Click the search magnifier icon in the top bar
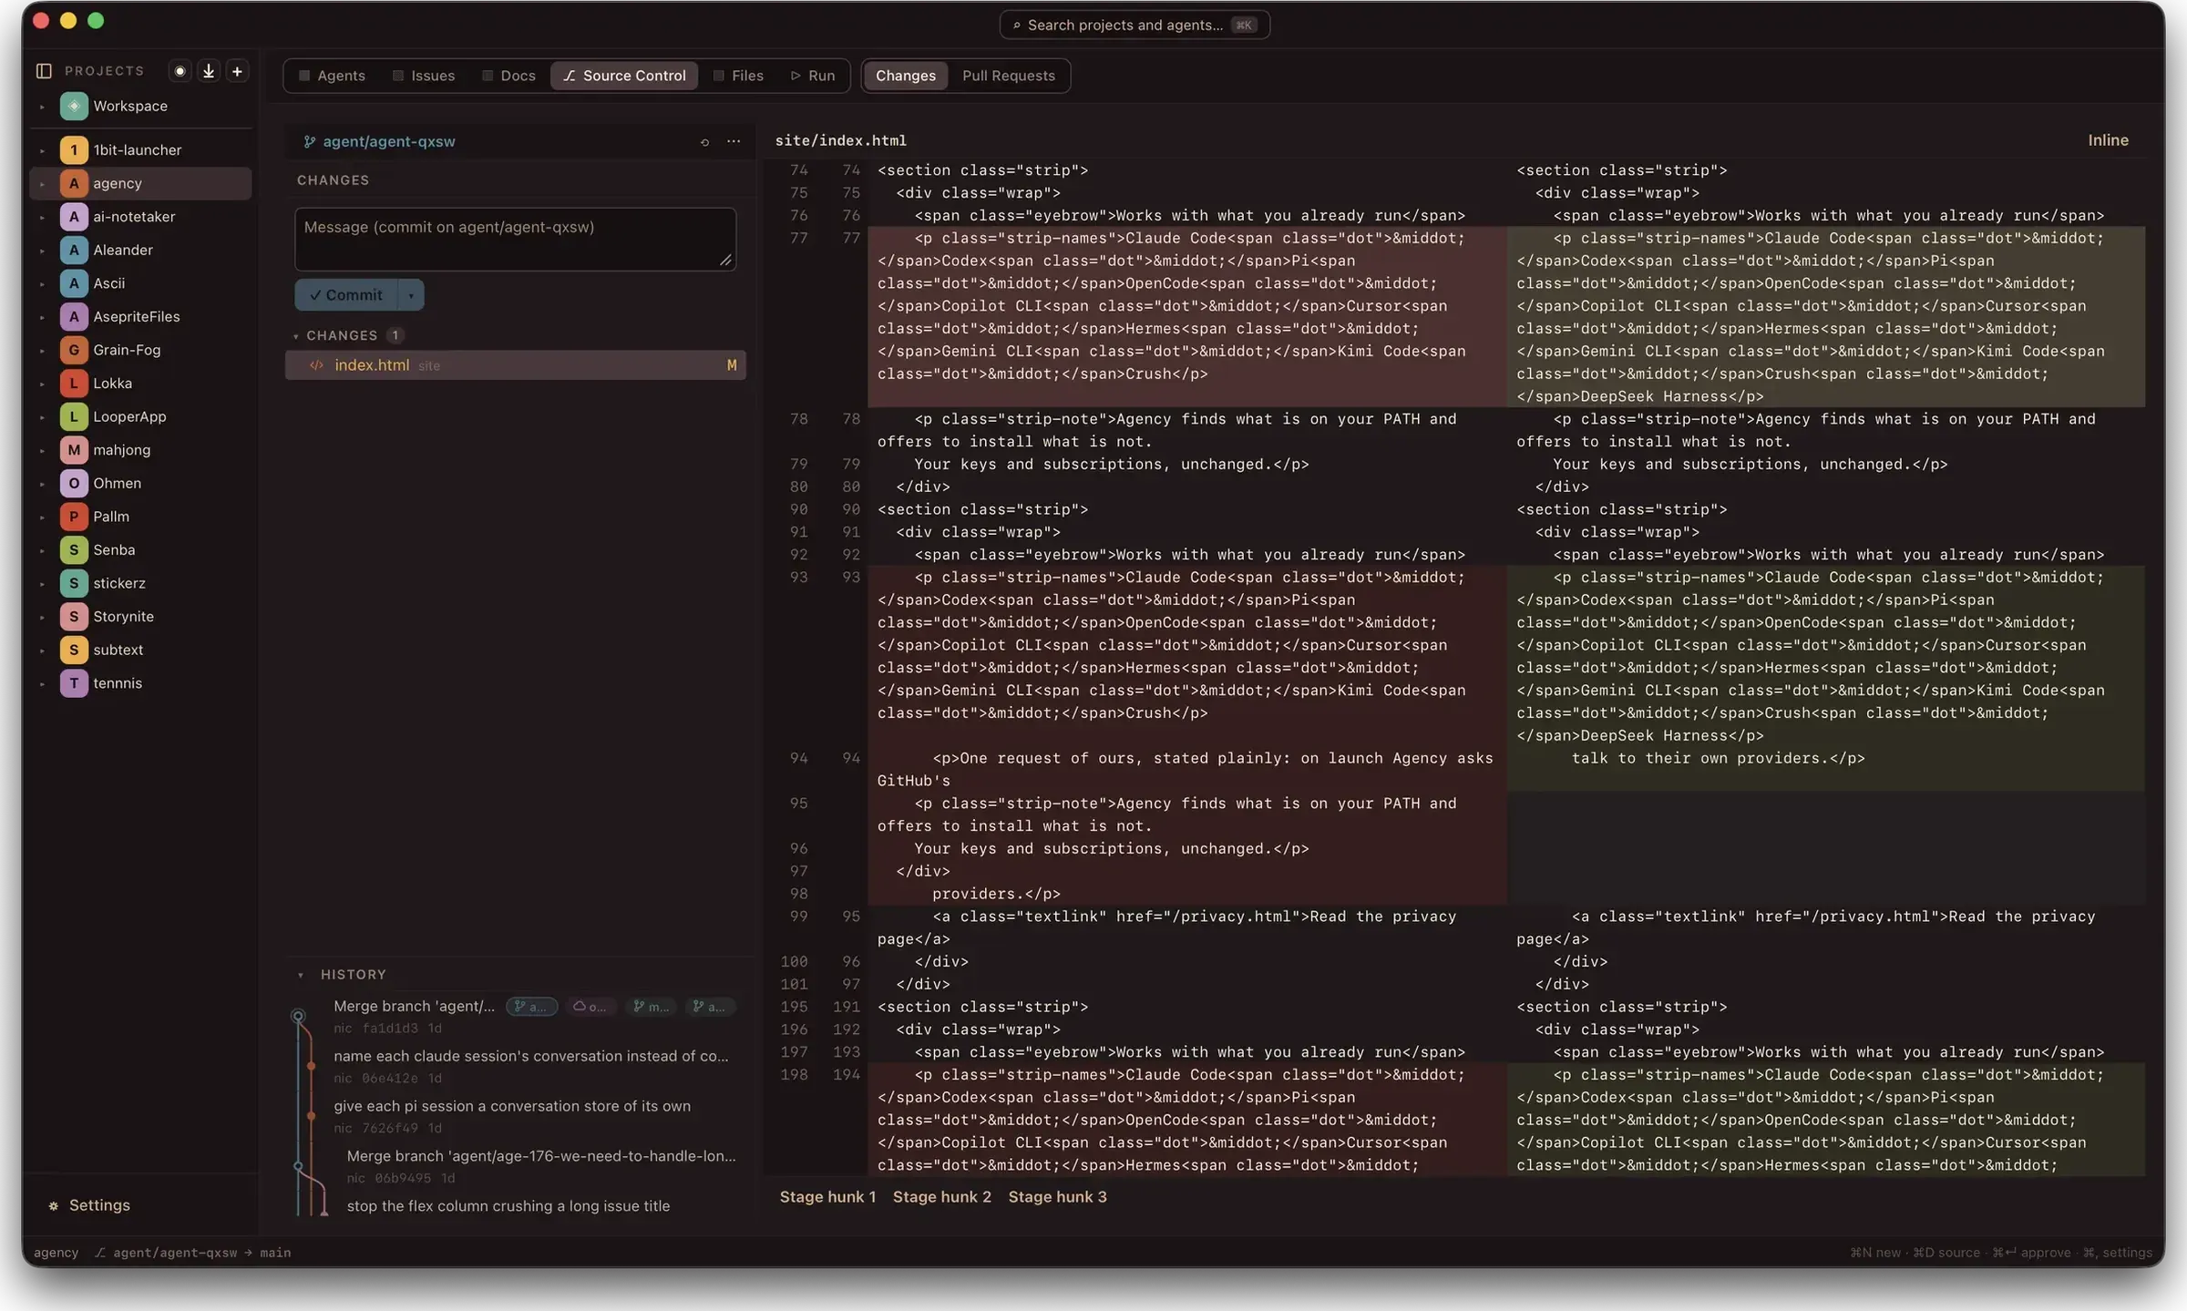 click(x=1016, y=26)
